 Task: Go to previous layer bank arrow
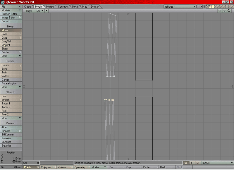click(x=199, y=6)
